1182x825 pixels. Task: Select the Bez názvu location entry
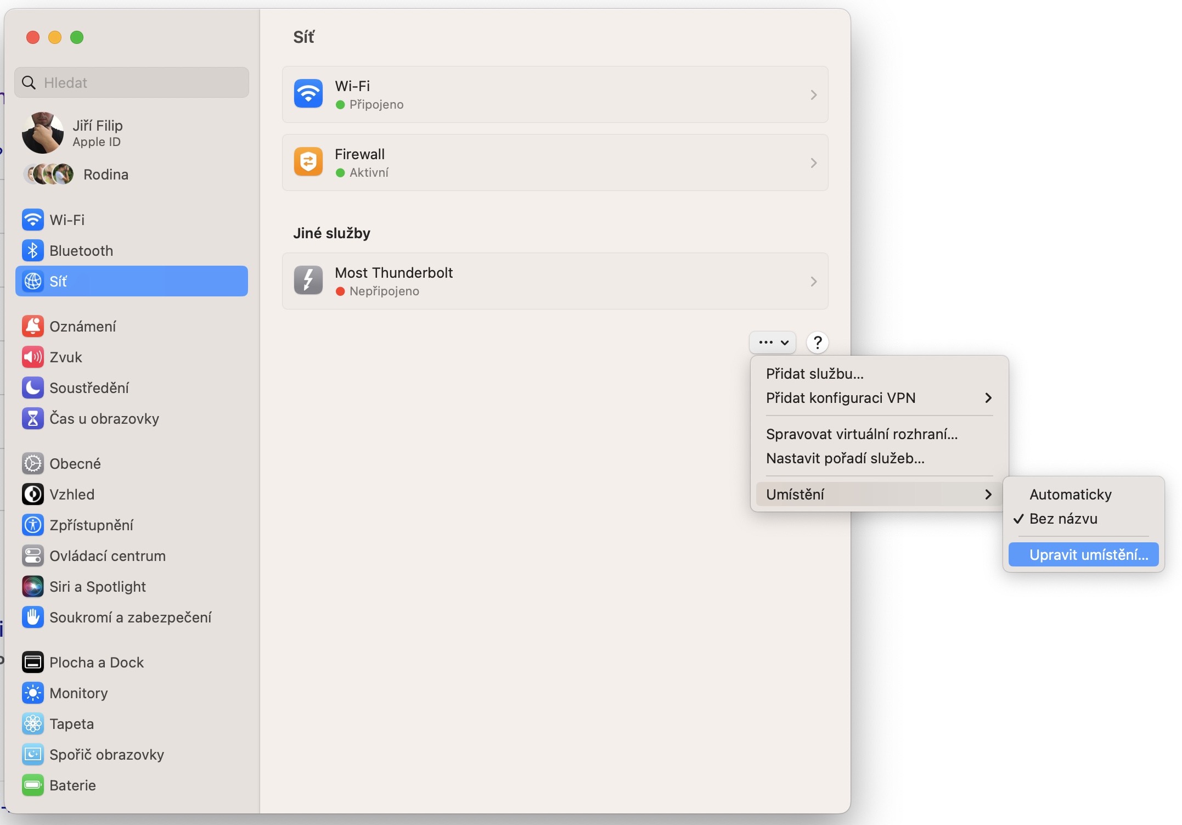click(x=1063, y=519)
